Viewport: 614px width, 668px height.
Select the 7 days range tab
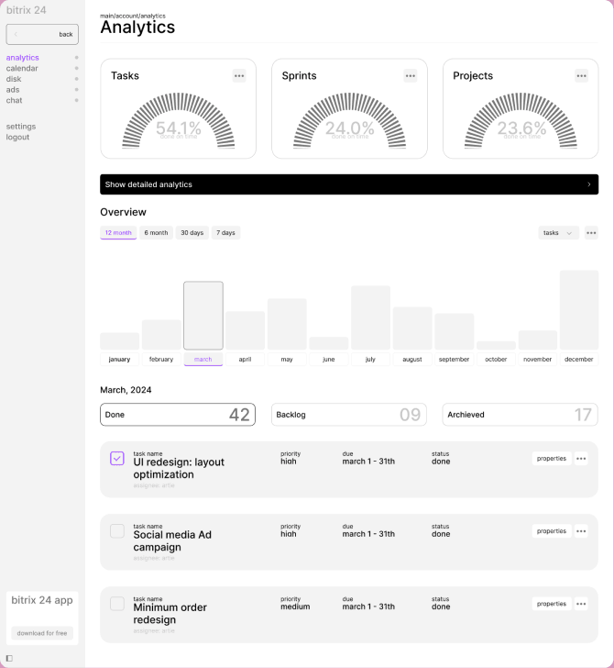(226, 233)
